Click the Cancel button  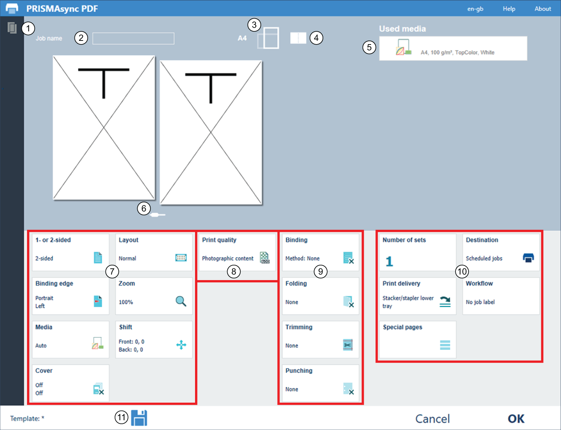(432, 419)
